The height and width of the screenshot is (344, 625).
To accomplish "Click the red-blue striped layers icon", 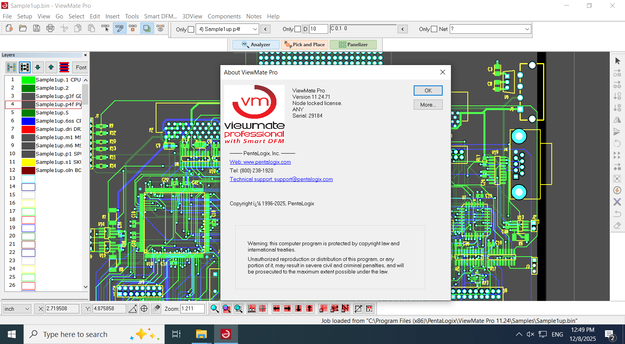I will click(x=64, y=67).
